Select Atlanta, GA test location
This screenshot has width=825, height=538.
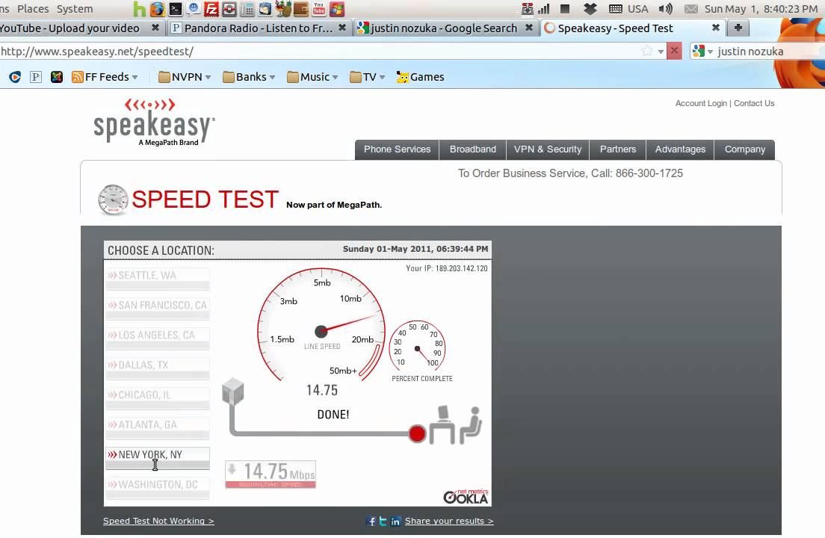coord(158,428)
